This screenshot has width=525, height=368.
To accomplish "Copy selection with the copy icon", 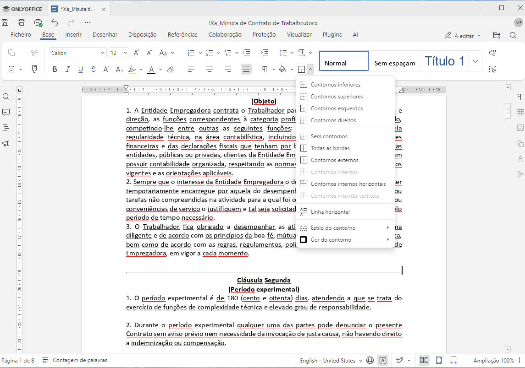I will tap(11, 53).
